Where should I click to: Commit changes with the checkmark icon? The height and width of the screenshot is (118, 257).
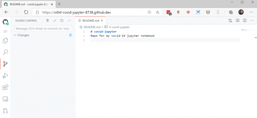point(55,20)
